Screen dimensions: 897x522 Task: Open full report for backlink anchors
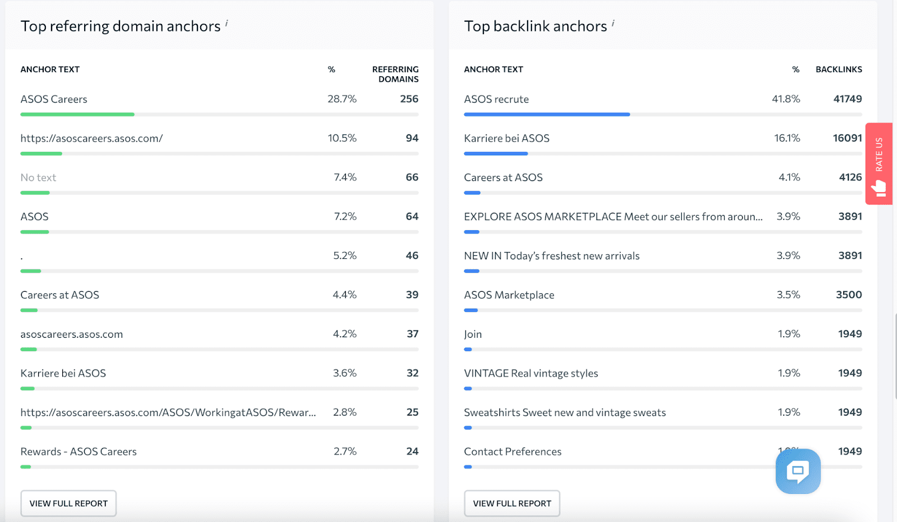pos(512,503)
